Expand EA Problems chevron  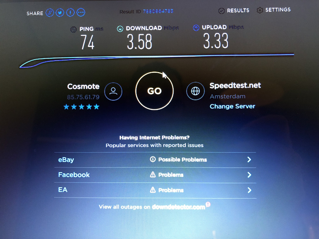point(249,190)
